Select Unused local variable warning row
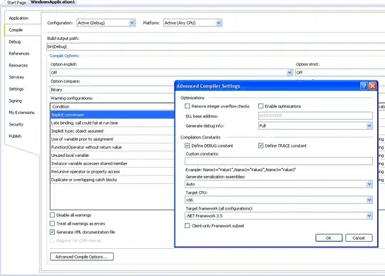The width and height of the screenshot is (385, 276). click(112, 155)
